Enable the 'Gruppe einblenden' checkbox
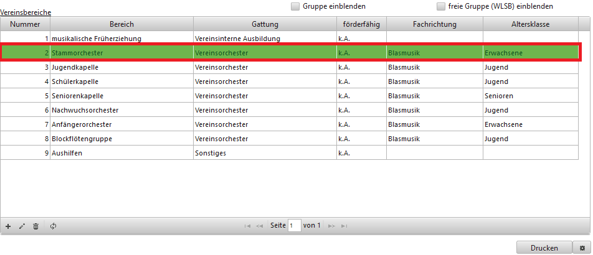The width and height of the screenshot is (593, 255). pyautogui.click(x=295, y=6)
